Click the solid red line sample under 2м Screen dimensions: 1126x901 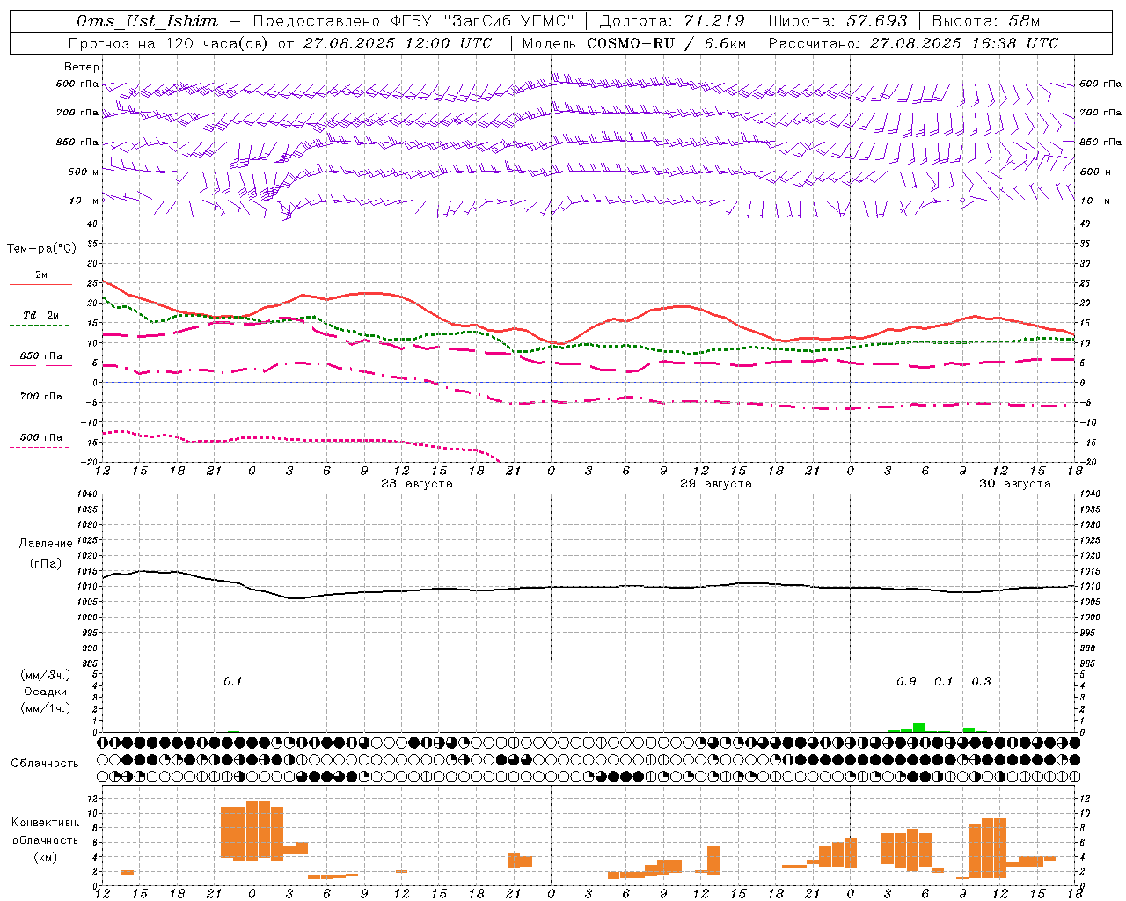click(40, 284)
